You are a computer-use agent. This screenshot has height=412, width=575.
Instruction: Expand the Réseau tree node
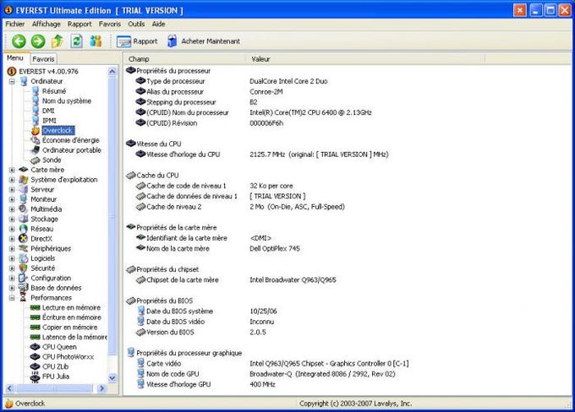pyautogui.click(x=12, y=230)
